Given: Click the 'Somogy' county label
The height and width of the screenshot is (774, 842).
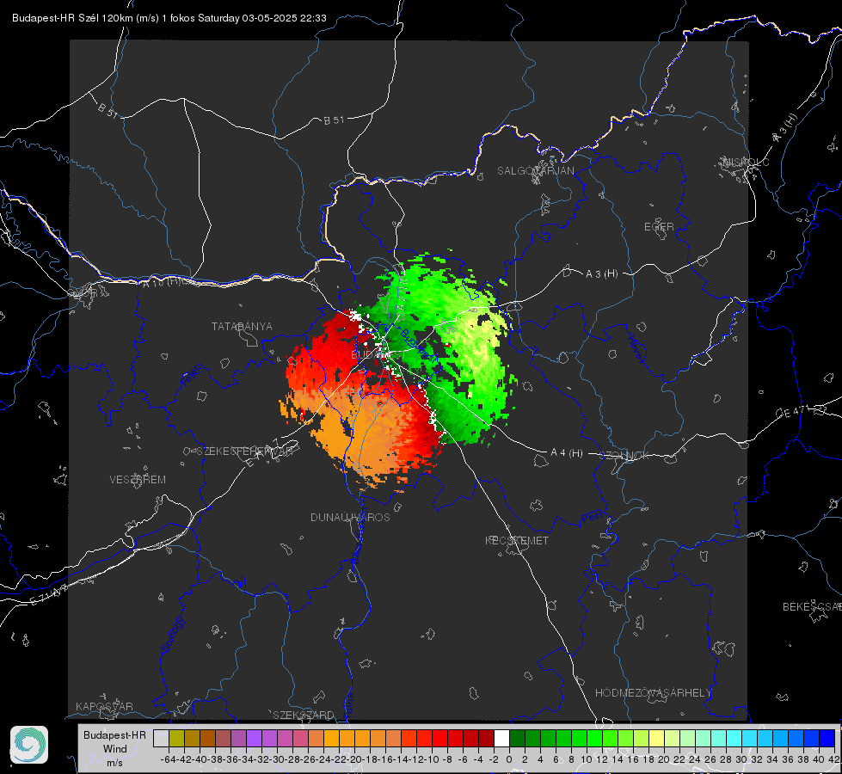Looking at the screenshot, I should (172, 635).
